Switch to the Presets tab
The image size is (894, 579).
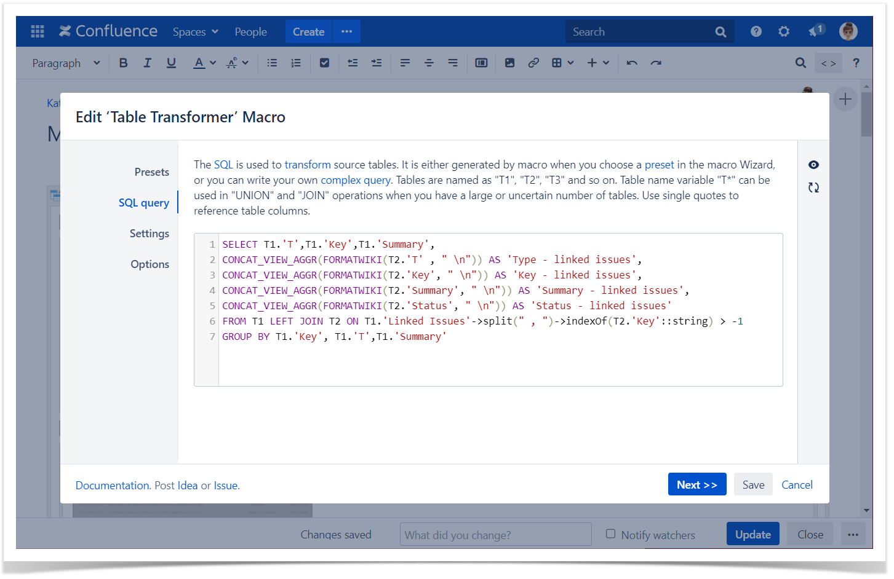coord(151,172)
